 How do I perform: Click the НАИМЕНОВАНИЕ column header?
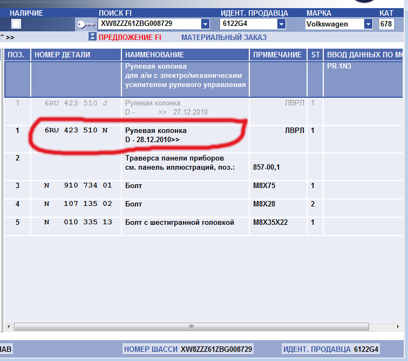154,55
